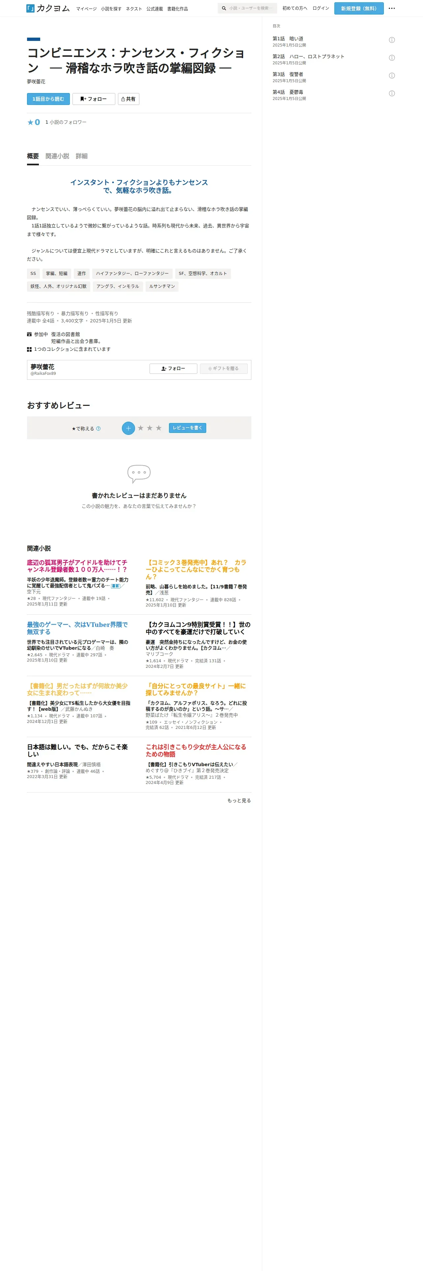Open related novel 最強のゲーマー、次はVTuber界隈で無双する
This screenshot has height=1271, width=423.
(77, 628)
